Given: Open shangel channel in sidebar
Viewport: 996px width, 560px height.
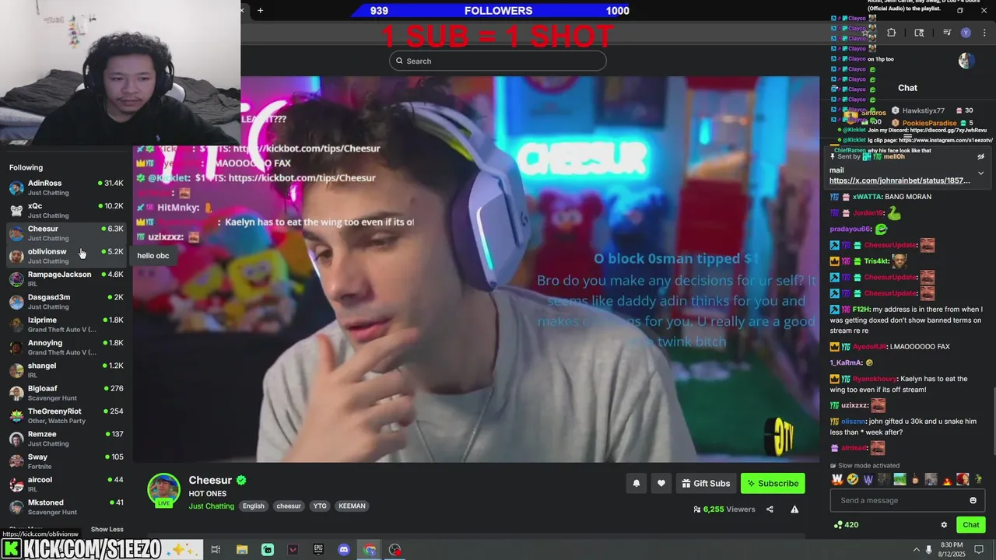Looking at the screenshot, I should (66, 369).
